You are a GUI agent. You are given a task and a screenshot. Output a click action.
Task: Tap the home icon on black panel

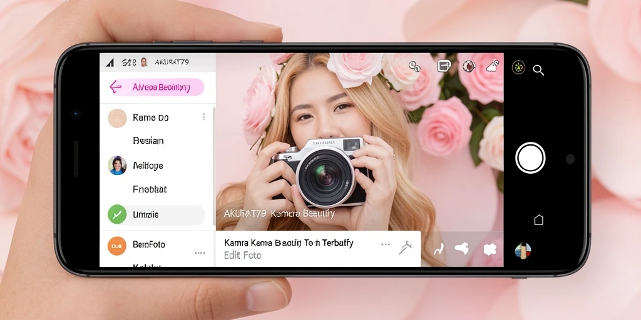(x=539, y=220)
